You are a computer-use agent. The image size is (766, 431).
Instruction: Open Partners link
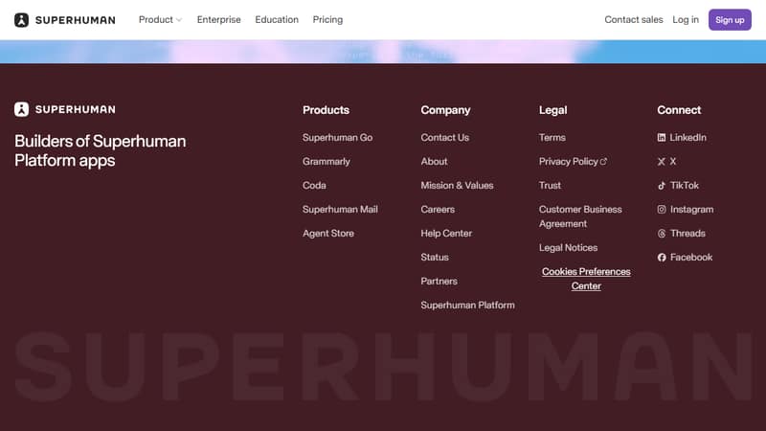439,282
